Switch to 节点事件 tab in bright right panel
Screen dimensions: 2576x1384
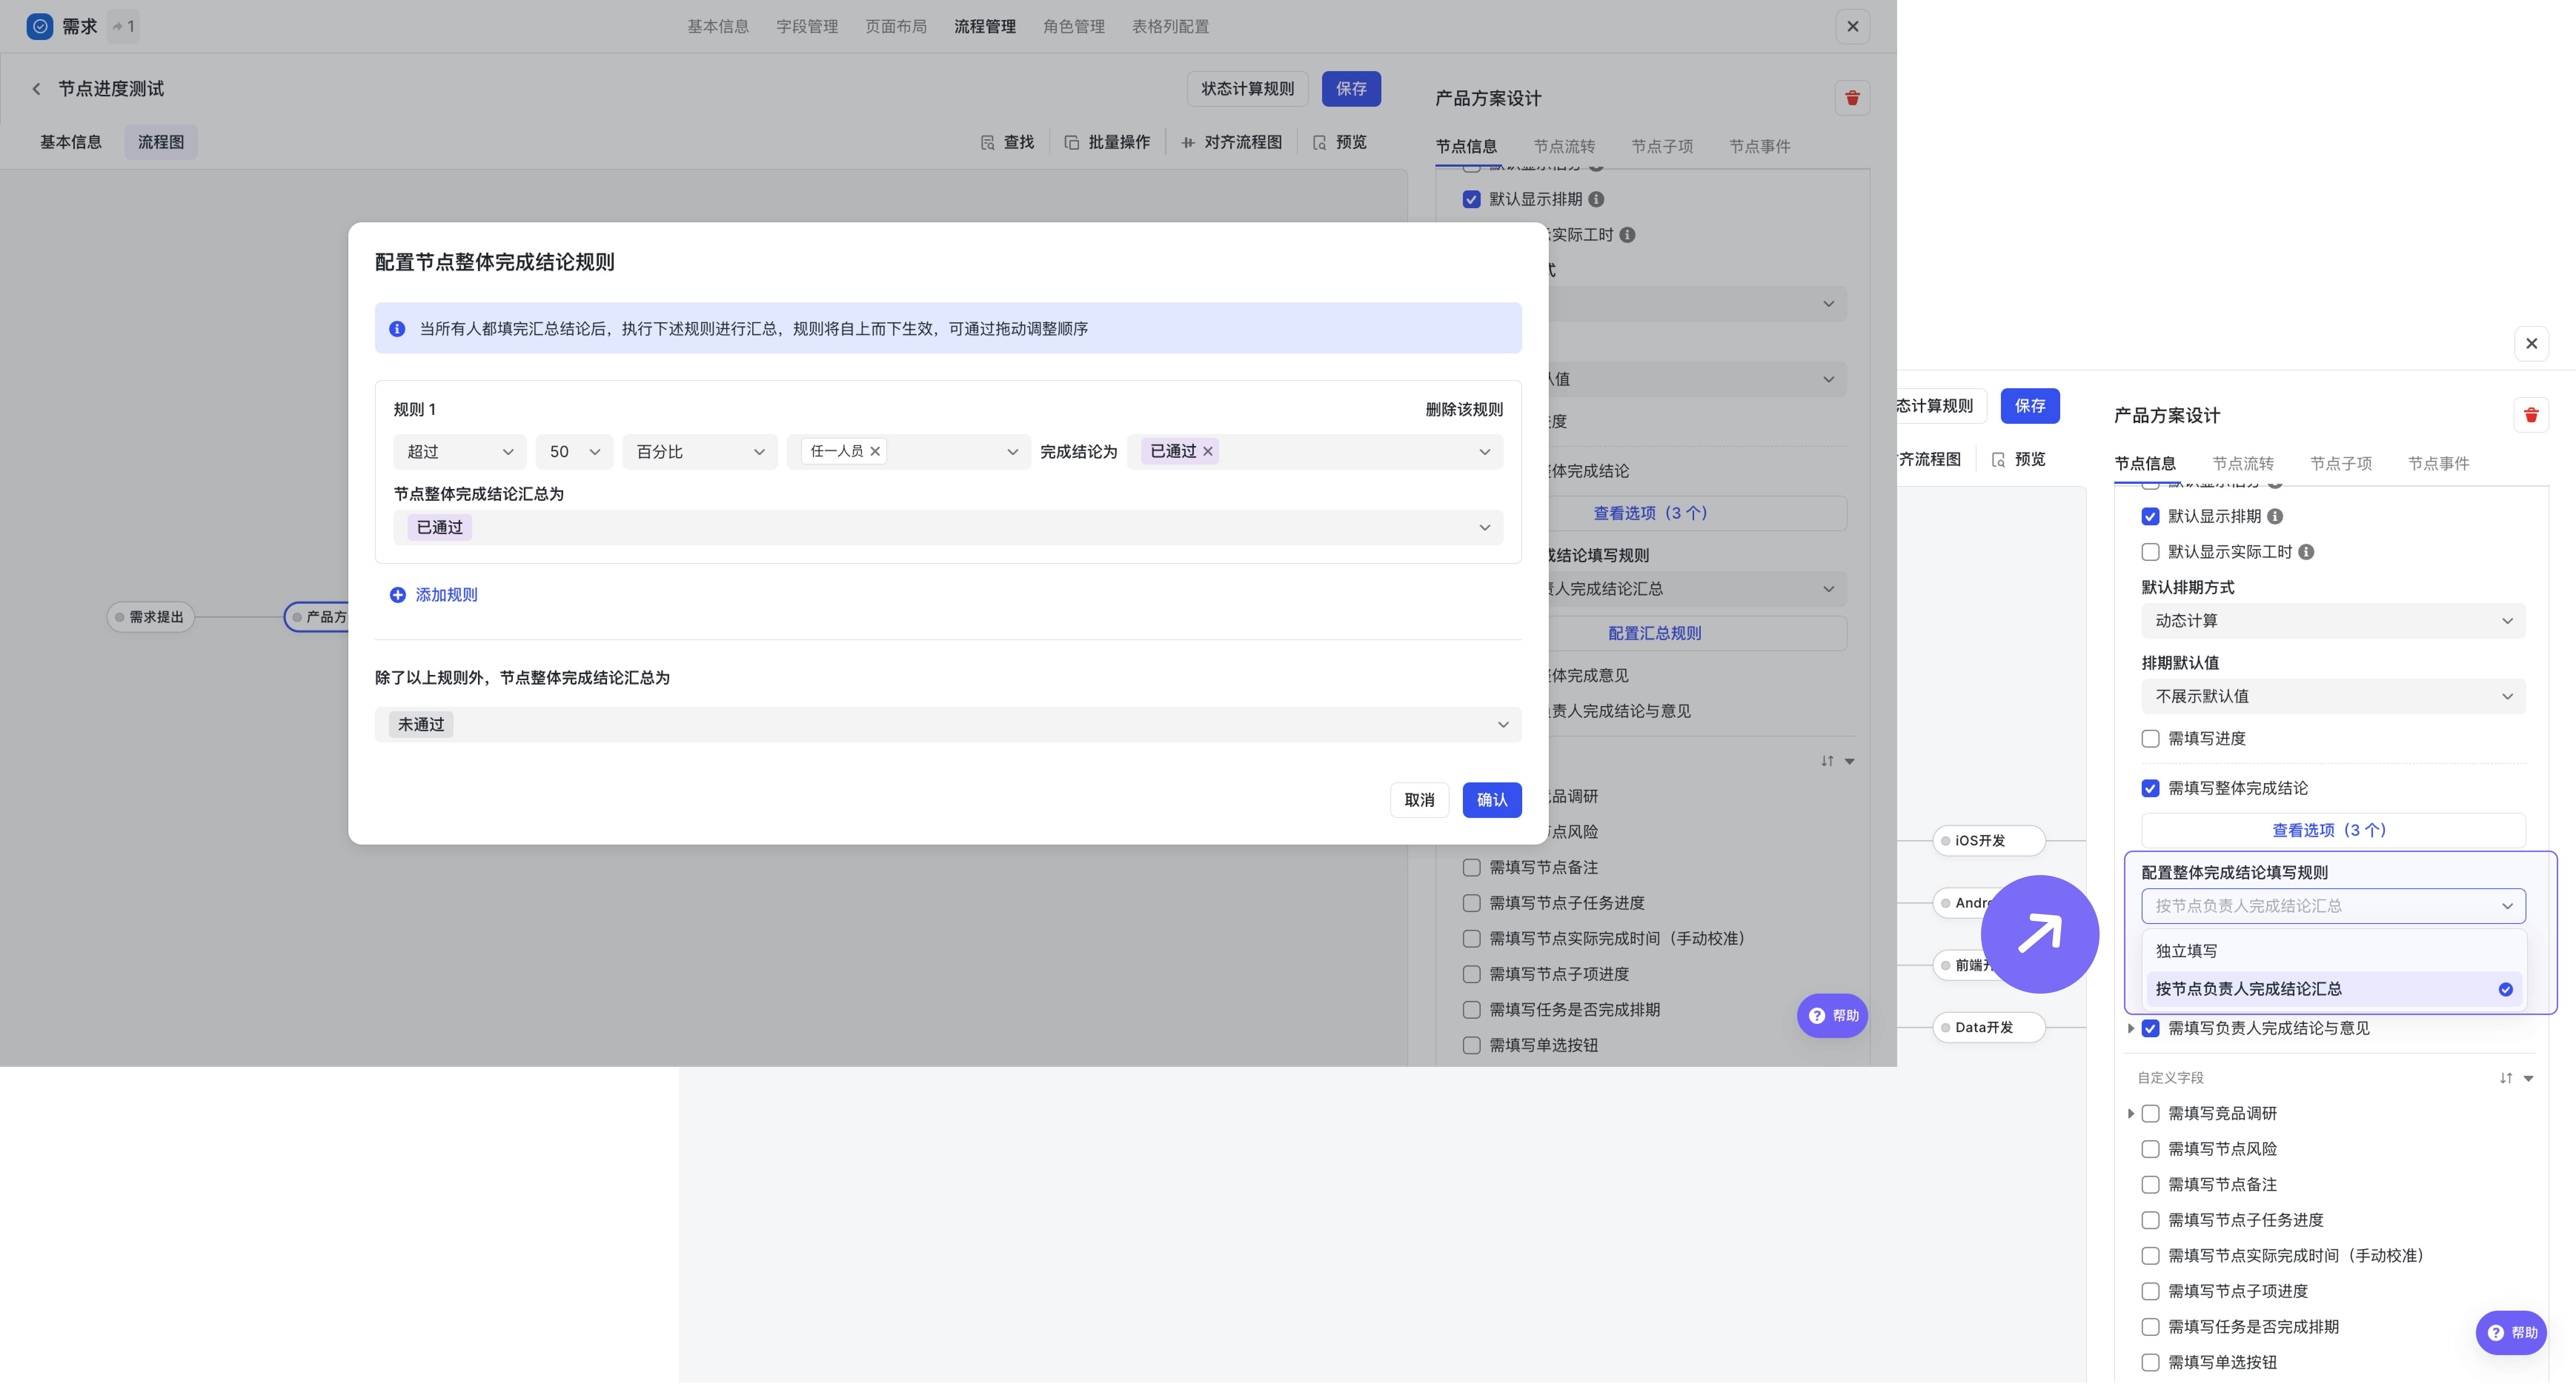click(x=2439, y=464)
